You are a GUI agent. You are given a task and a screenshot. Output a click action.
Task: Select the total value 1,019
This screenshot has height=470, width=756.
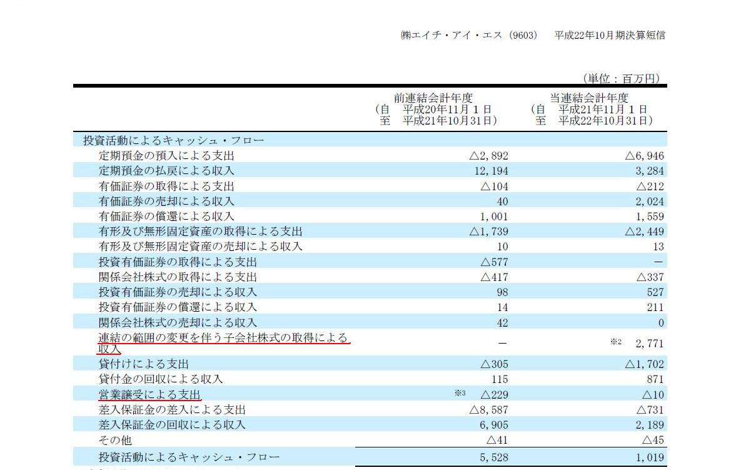coord(649,458)
